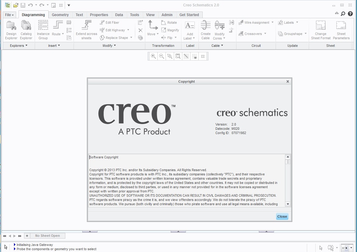Choose Edit Fiber
The width and height of the screenshot is (357, 252).
coord(109,22)
